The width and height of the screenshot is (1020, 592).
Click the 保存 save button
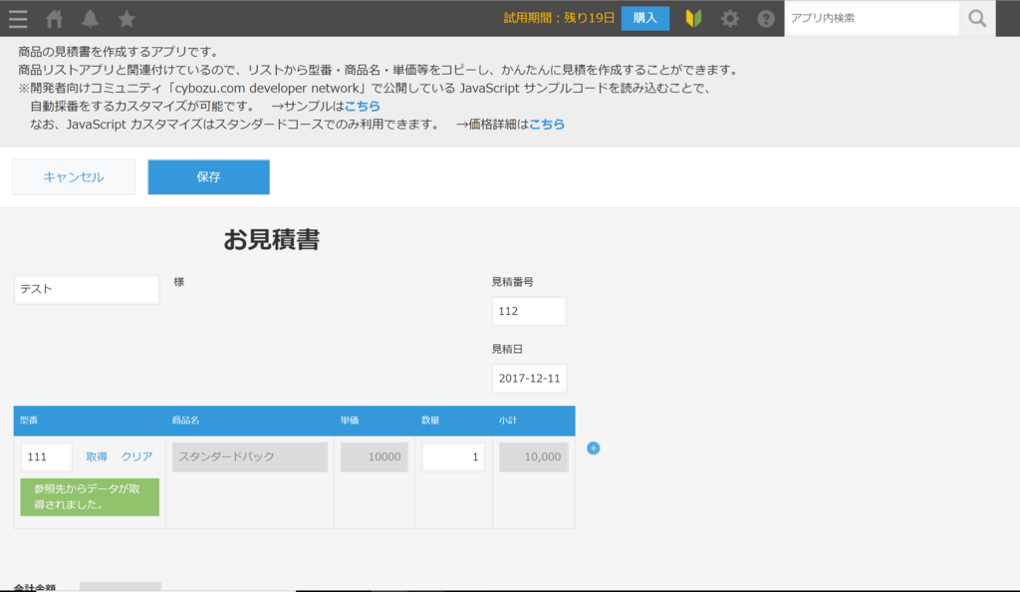(x=209, y=177)
